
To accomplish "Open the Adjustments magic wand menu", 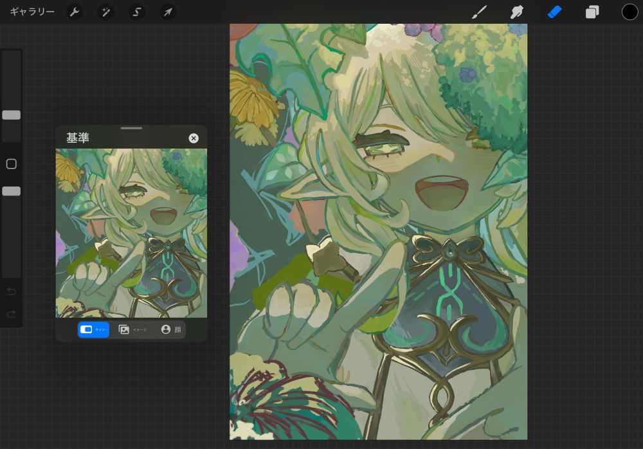I will (106, 12).
